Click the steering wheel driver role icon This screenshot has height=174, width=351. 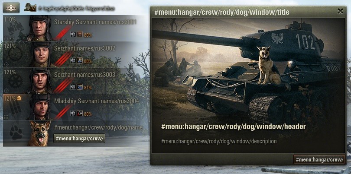pos(15,54)
